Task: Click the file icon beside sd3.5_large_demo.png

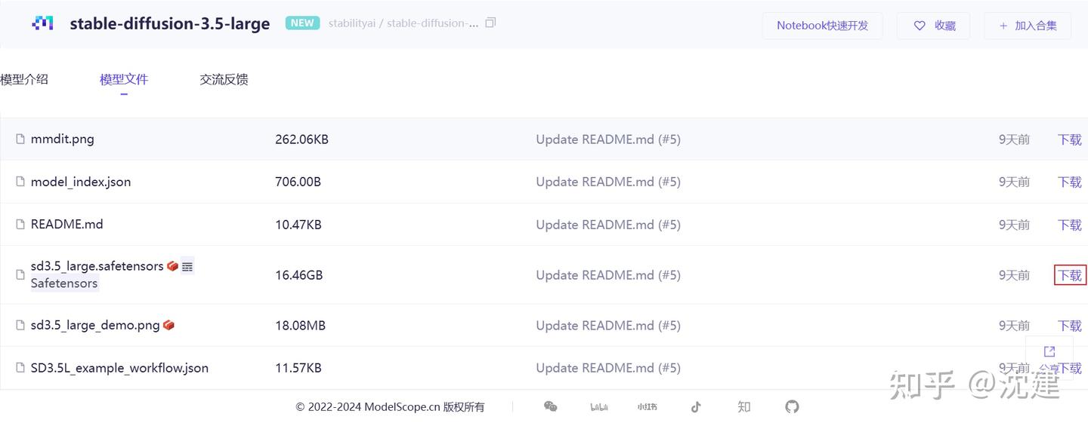Action: point(20,325)
